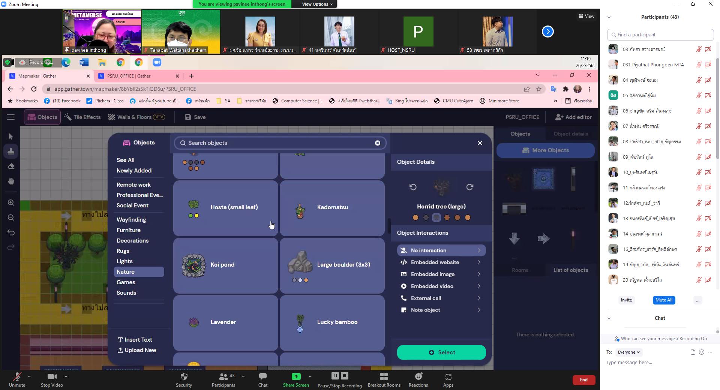Screen dimensions: 720x390
Task: Show more bookmarks with double chevron
Action: click(555, 101)
